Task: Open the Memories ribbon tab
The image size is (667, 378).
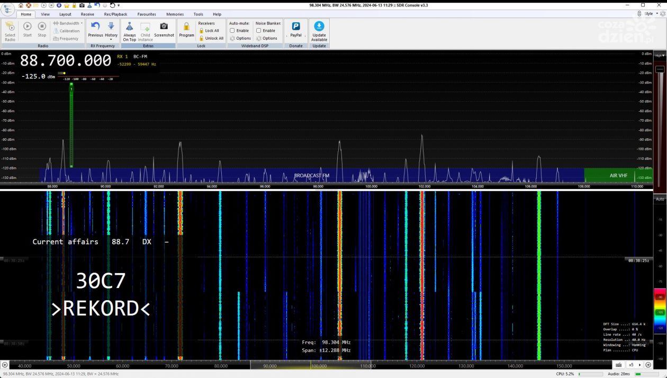Action: tap(175, 14)
